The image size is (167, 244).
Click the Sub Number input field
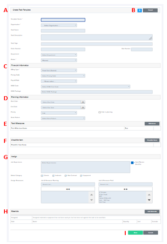(142, 49)
